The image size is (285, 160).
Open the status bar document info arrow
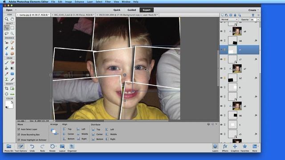point(54,120)
